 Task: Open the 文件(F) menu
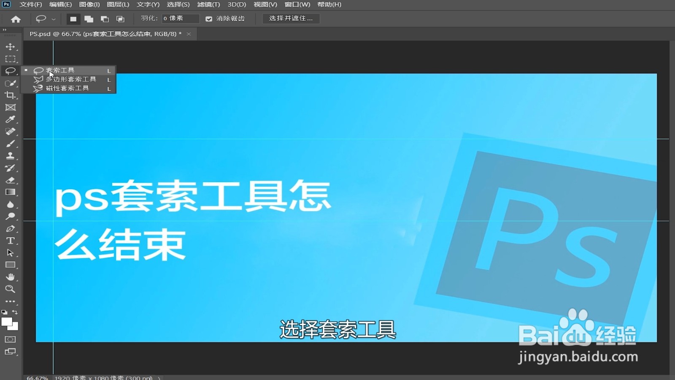point(31,5)
